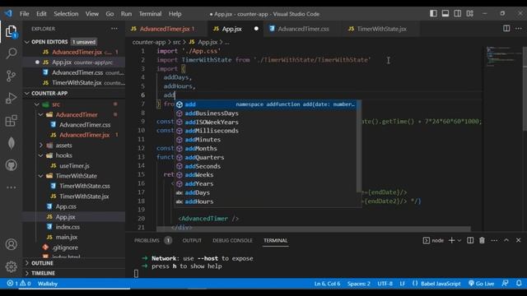Show additional activity bar views ellipsis

pyautogui.click(x=11, y=187)
